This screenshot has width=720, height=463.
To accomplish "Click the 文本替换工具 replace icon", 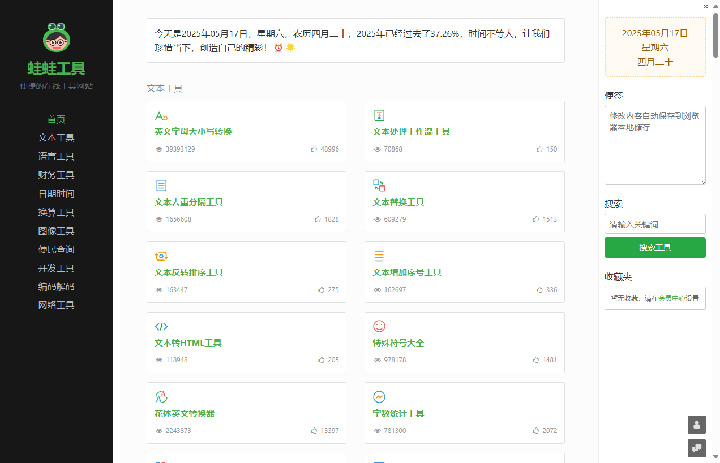I will (x=379, y=185).
